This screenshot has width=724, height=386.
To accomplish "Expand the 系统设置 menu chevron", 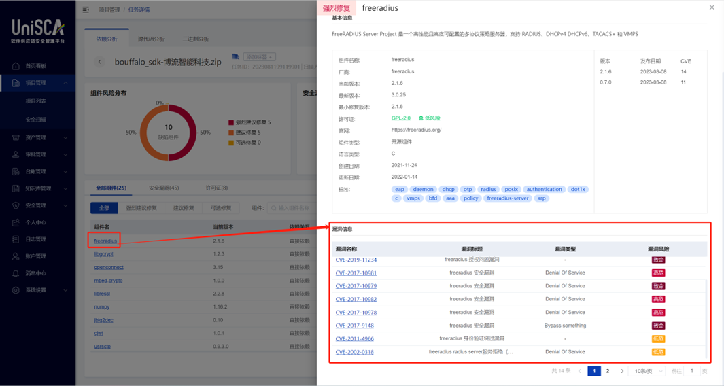I will pos(65,290).
